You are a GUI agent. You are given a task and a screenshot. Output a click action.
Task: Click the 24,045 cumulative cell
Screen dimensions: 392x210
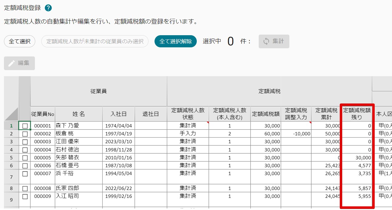(x=326, y=200)
